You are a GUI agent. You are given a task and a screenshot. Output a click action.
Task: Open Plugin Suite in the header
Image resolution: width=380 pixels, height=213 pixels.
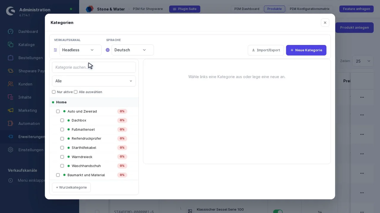coord(185,9)
